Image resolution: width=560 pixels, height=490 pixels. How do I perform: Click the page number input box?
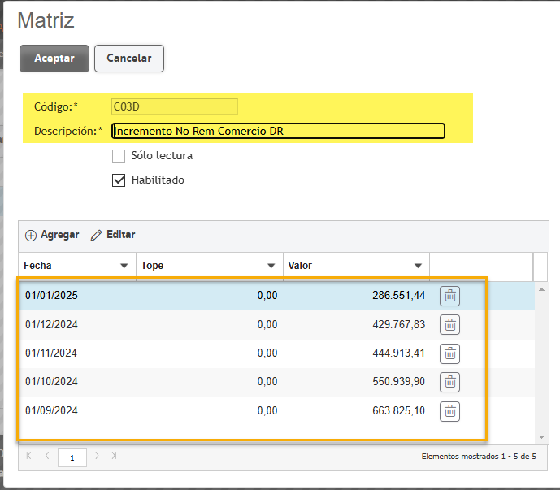click(x=72, y=457)
